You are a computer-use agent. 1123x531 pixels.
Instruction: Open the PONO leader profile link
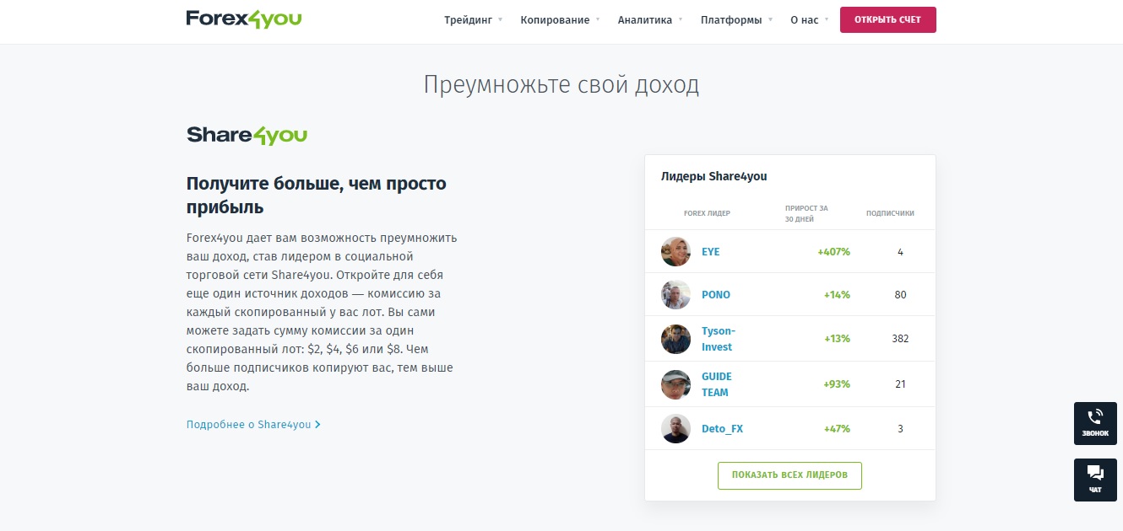point(716,294)
